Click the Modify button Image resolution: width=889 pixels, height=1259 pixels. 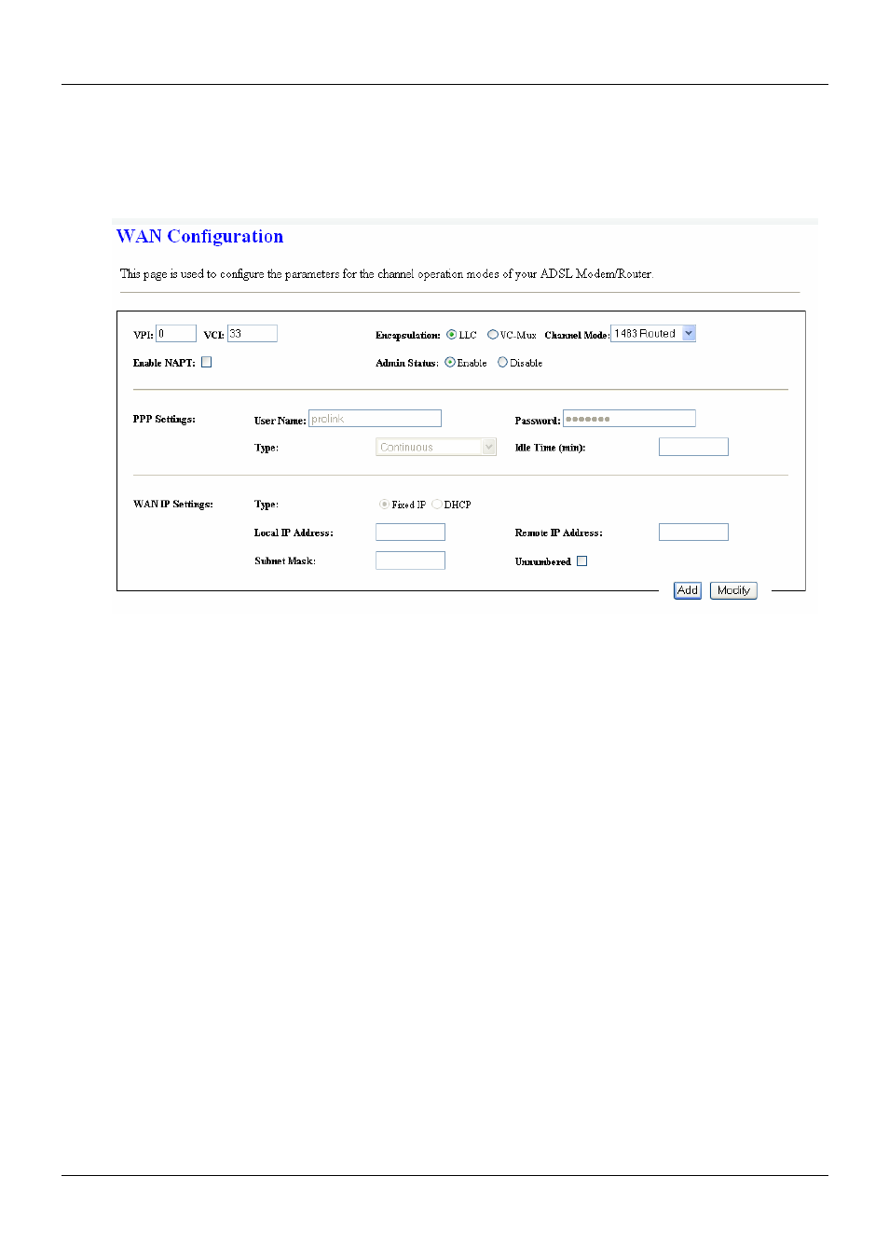point(733,590)
